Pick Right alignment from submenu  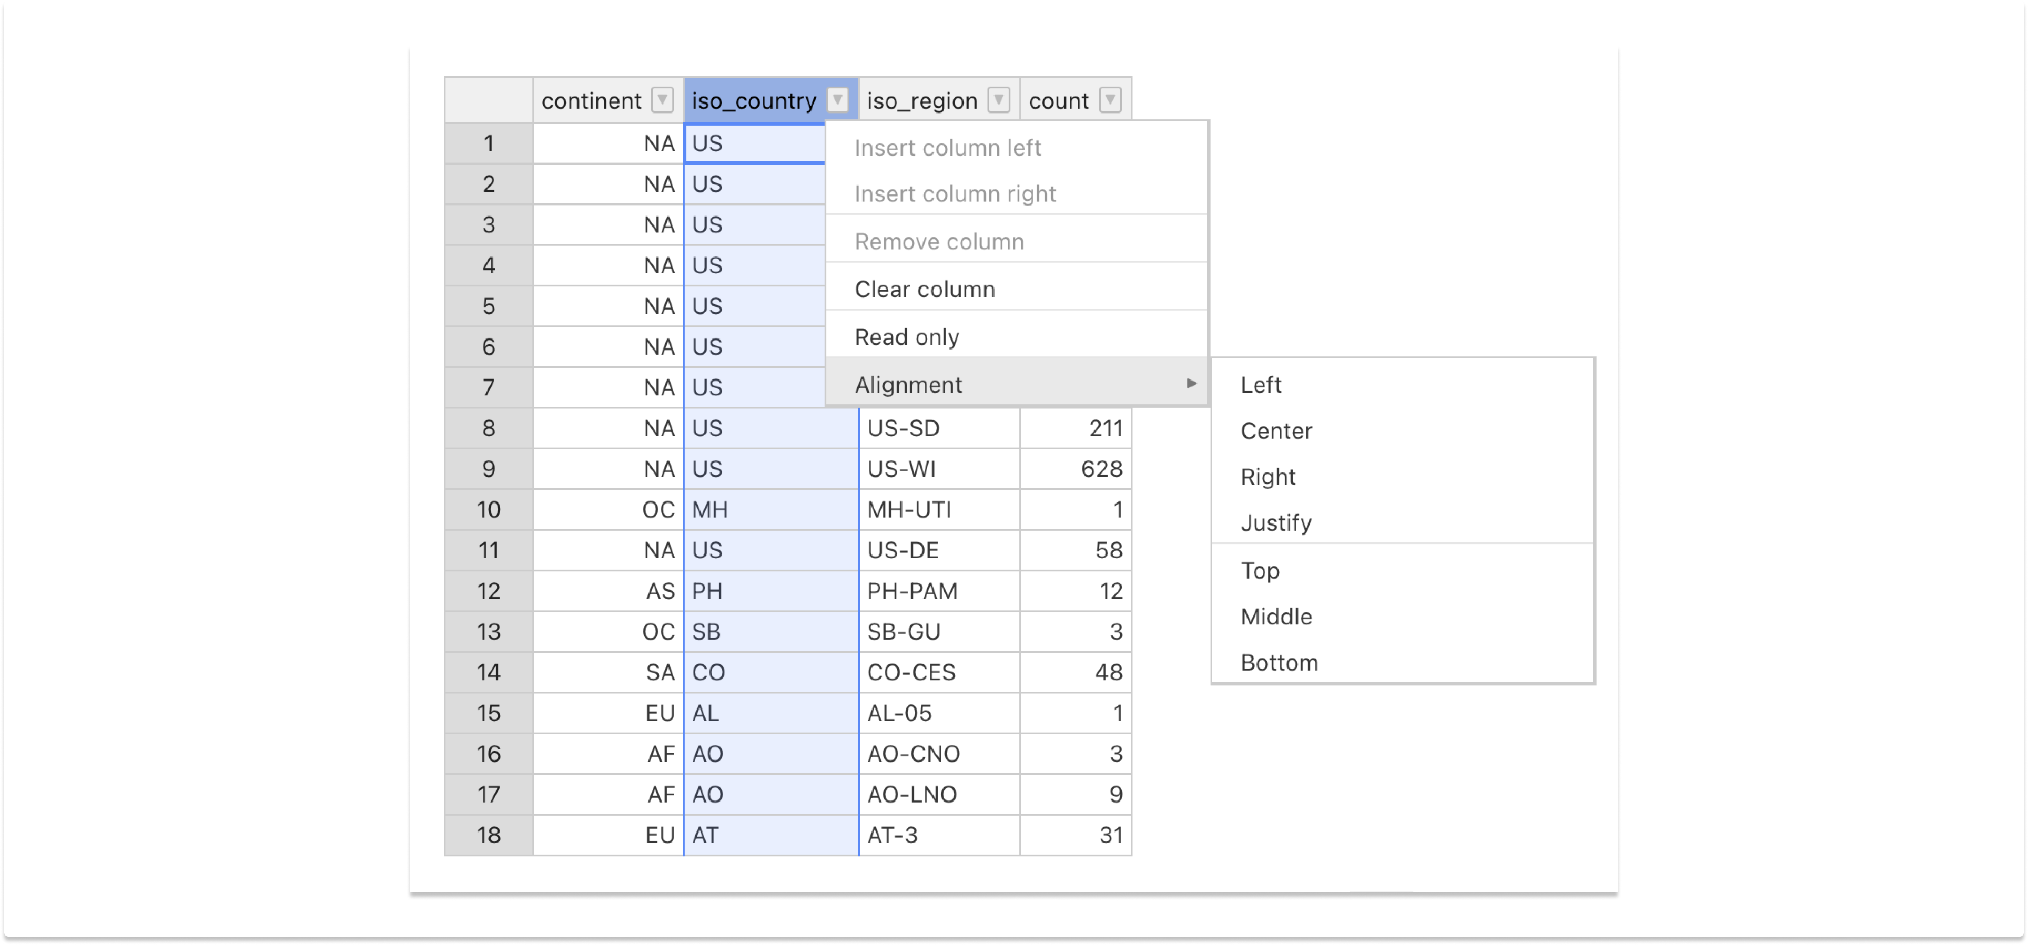click(1267, 477)
